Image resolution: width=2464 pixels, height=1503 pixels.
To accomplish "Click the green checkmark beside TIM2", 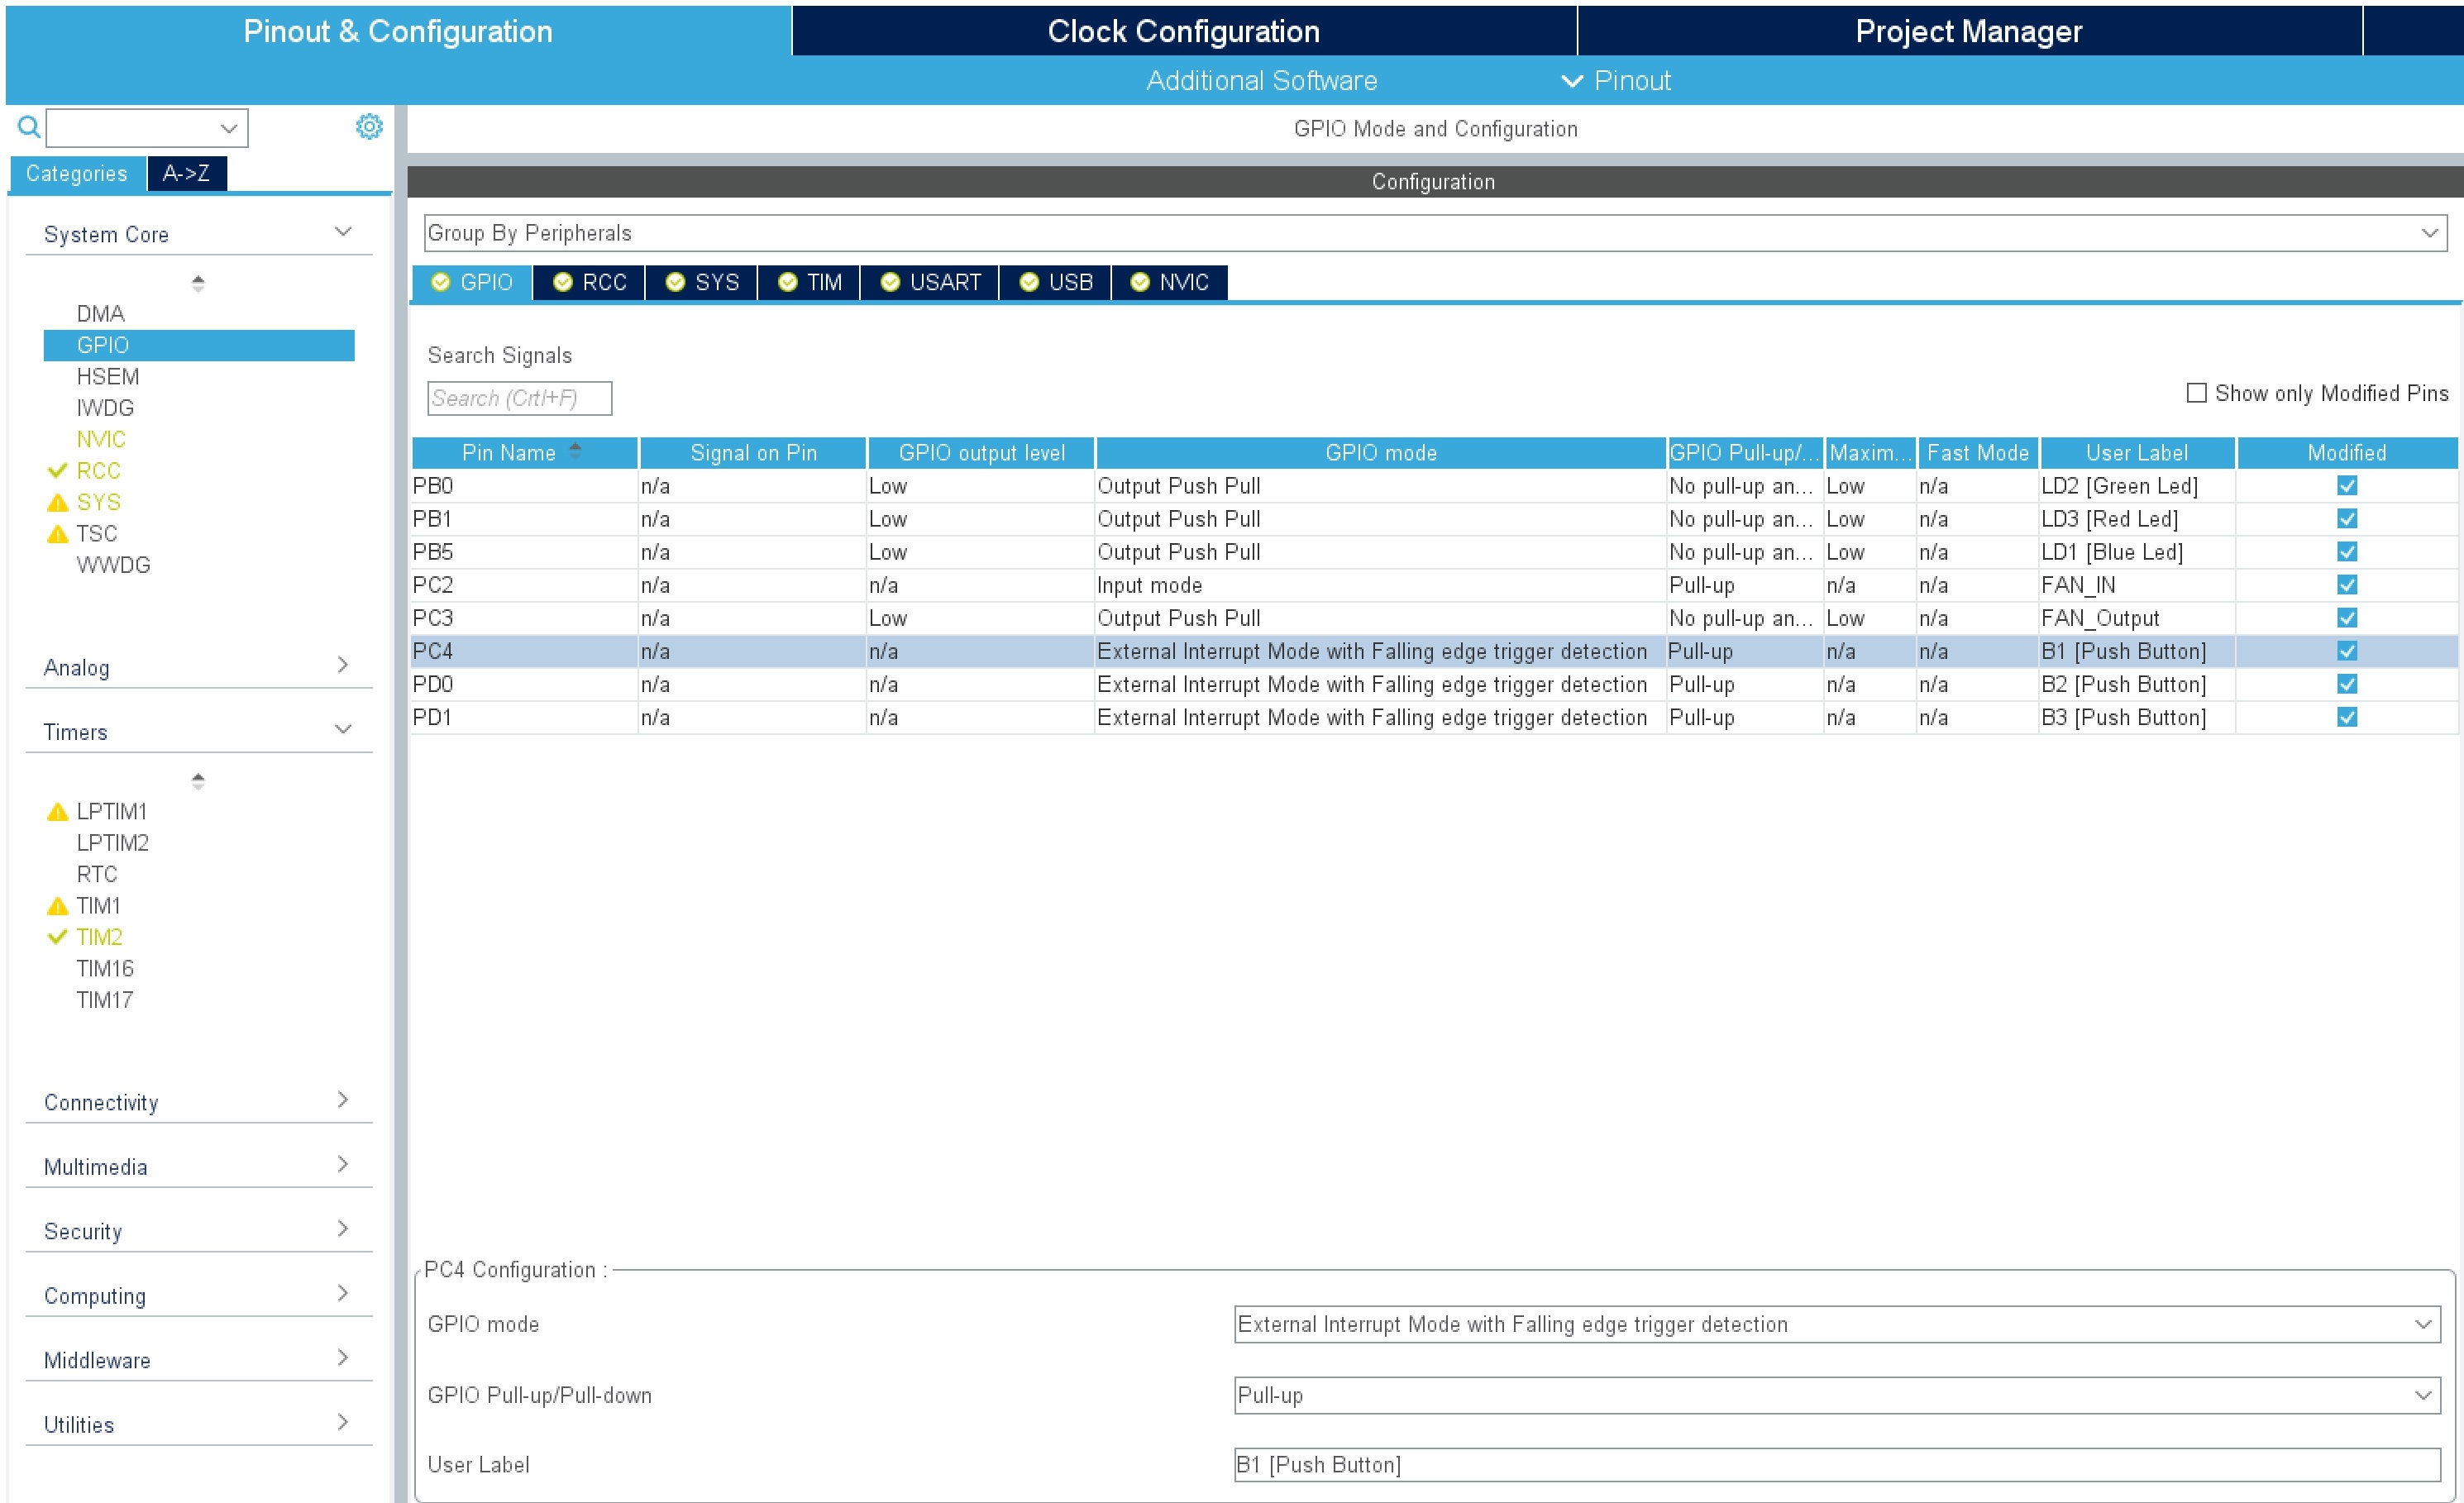I will [58, 937].
